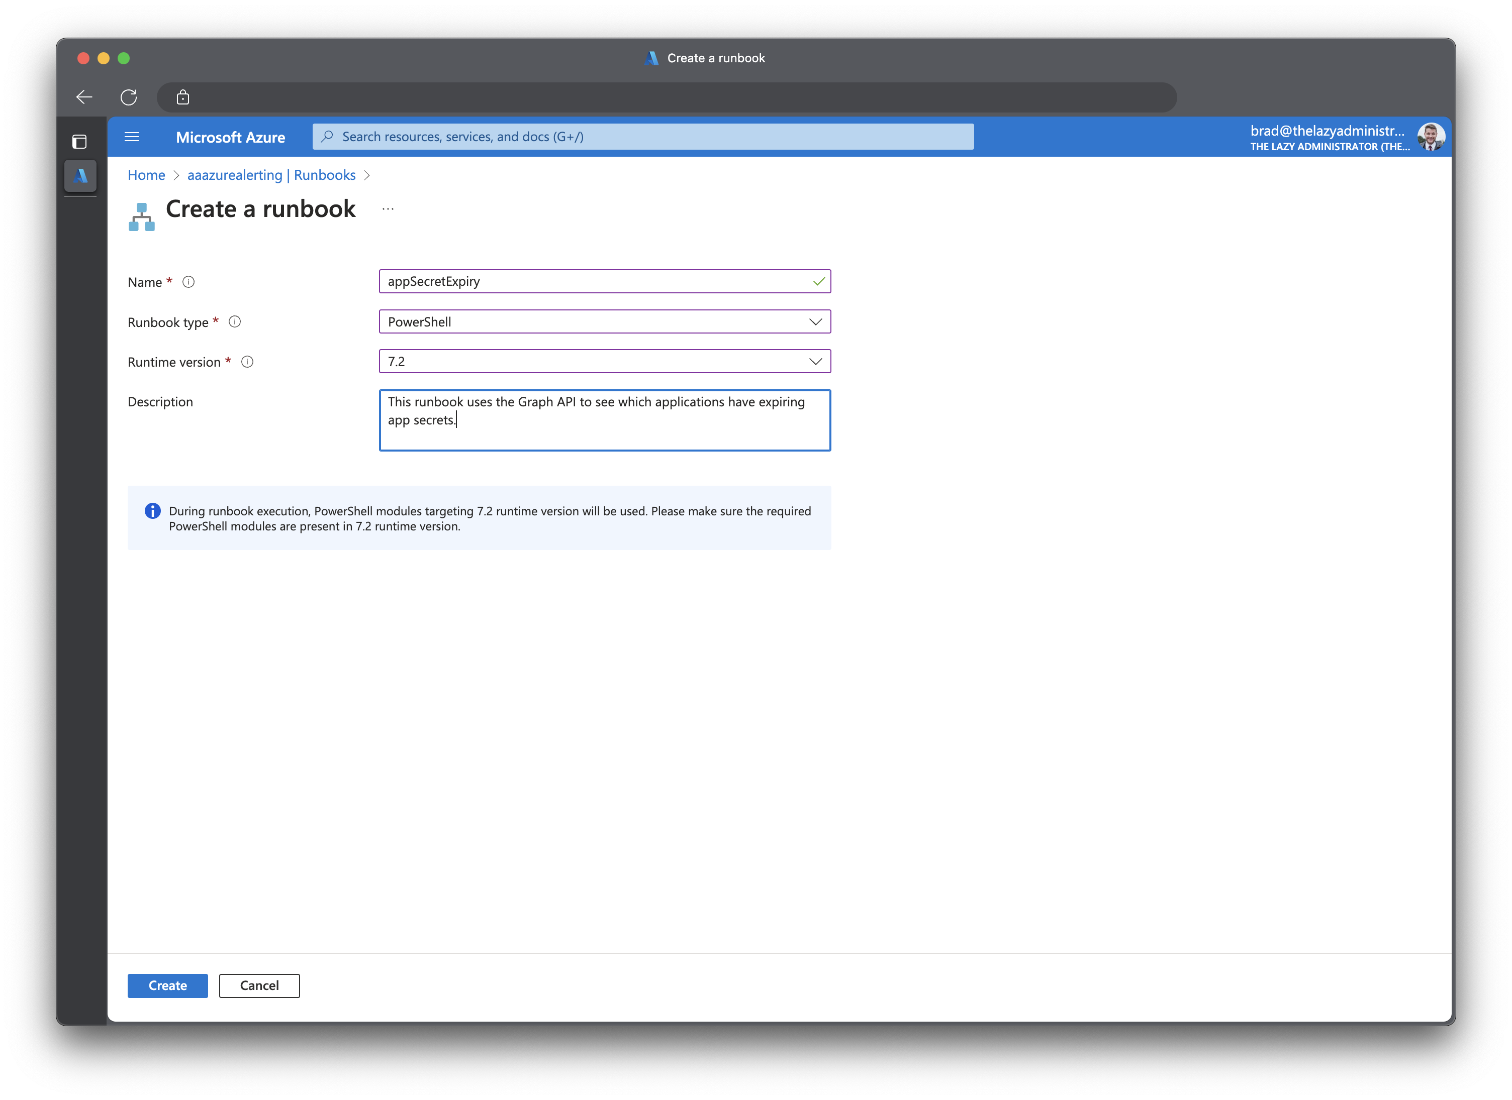Click the 'During runbook execution' notice text
Image resolution: width=1512 pixels, height=1100 pixels.
490,518
